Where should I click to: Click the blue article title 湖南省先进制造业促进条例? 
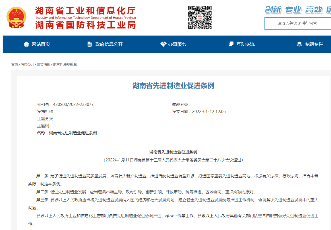point(173,86)
